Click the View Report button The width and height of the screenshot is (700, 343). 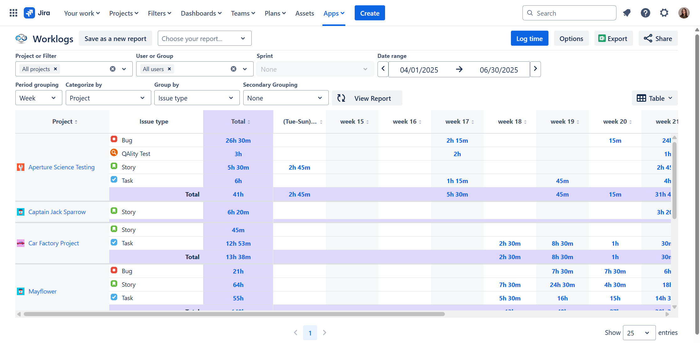[x=367, y=98]
